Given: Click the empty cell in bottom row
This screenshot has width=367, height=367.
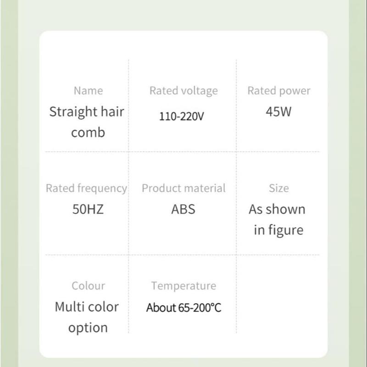Looking at the screenshot, I should pos(278,295).
